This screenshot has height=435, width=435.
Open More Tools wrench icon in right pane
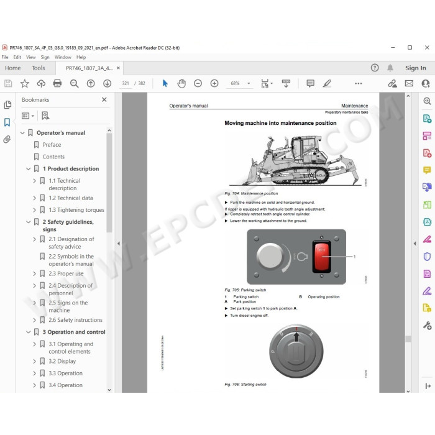(427, 325)
